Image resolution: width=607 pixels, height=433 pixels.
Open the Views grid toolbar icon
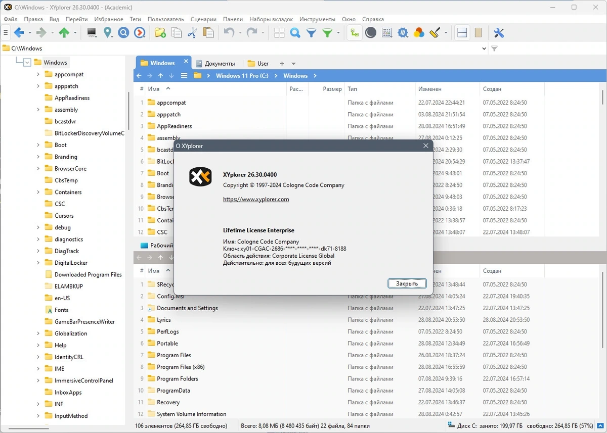[x=279, y=33]
